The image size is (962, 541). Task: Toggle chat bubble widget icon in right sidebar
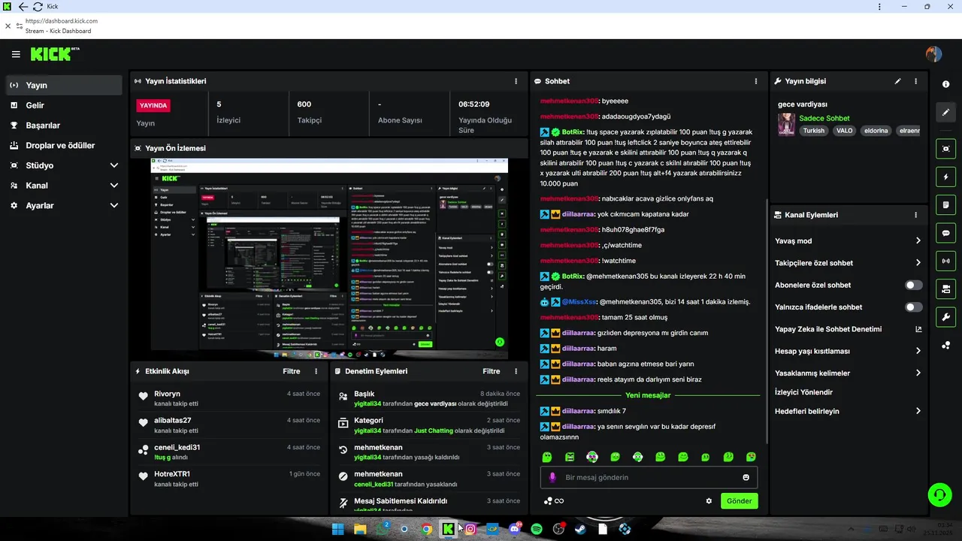pos(945,233)
